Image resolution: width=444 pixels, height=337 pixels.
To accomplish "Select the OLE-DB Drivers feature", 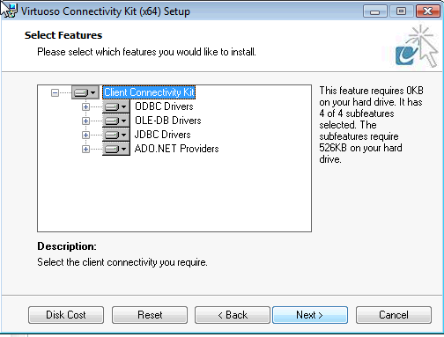I will coord(167,121).
